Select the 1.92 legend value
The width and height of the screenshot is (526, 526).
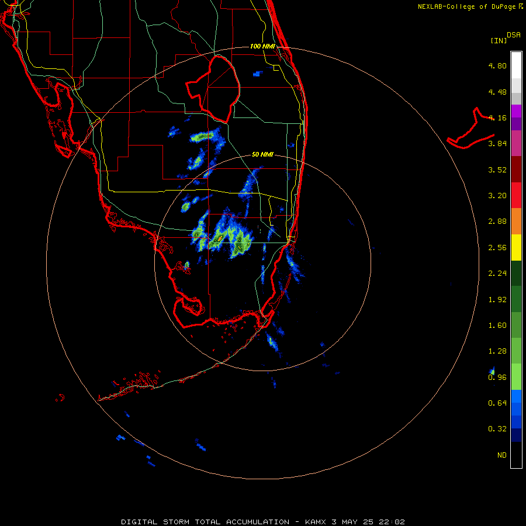497,300
